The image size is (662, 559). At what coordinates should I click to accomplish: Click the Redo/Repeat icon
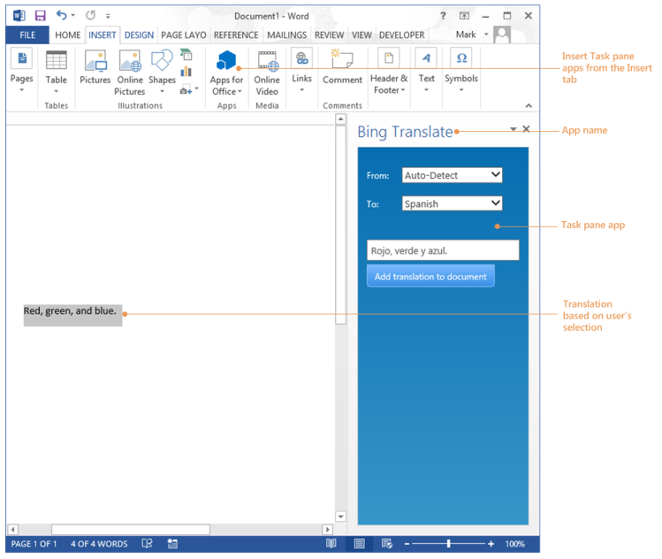[x=90, y=16]
